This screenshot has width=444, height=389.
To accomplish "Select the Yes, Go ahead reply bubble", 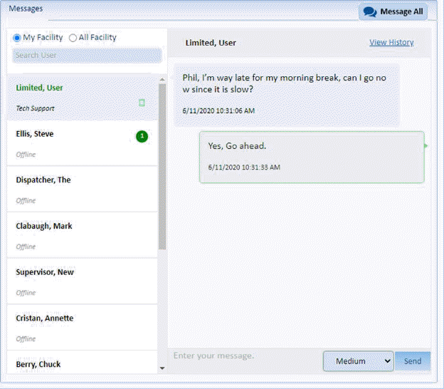I will [311, 157].
